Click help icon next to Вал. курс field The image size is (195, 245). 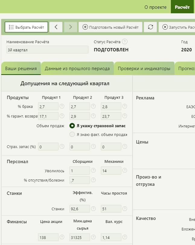click(125, 237)
